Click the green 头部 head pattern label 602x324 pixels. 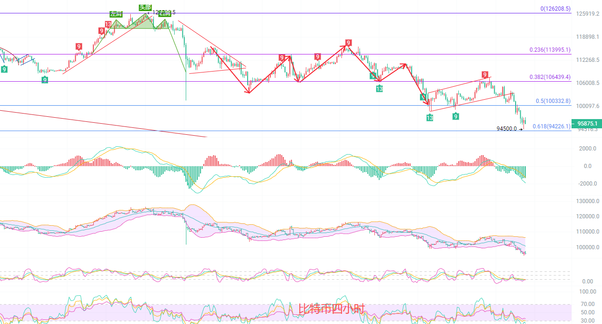click(x=145, y=7)
